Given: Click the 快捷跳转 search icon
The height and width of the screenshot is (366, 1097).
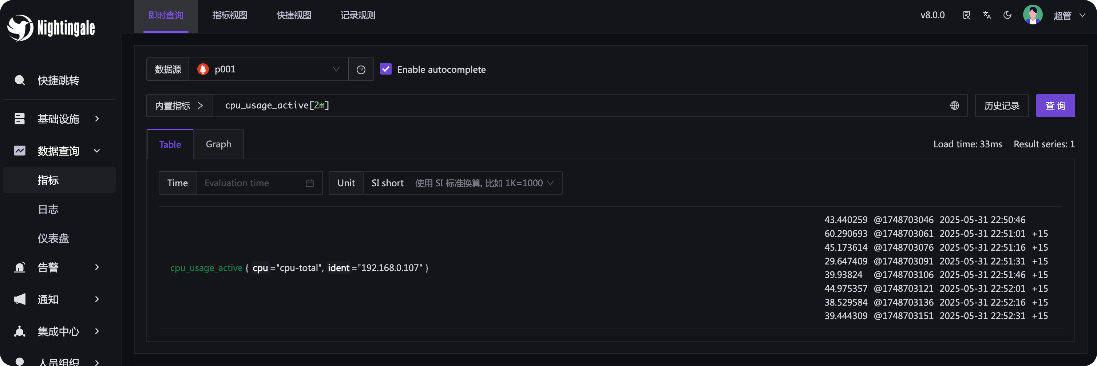Looking at the screenshot, I should [20, 80].
